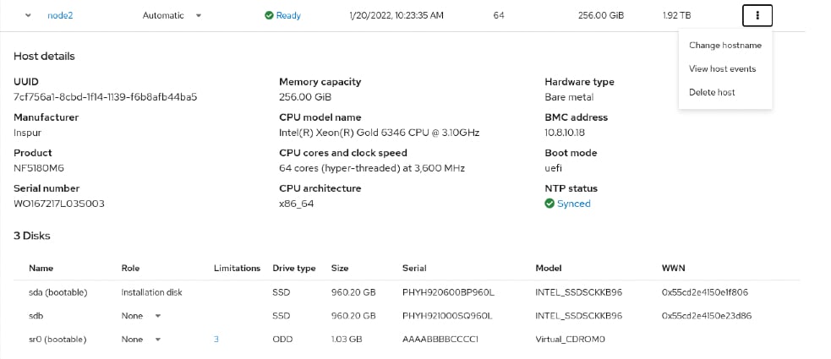
Task: Pick Delete host in the actions menu
Action: coord(712,92)
